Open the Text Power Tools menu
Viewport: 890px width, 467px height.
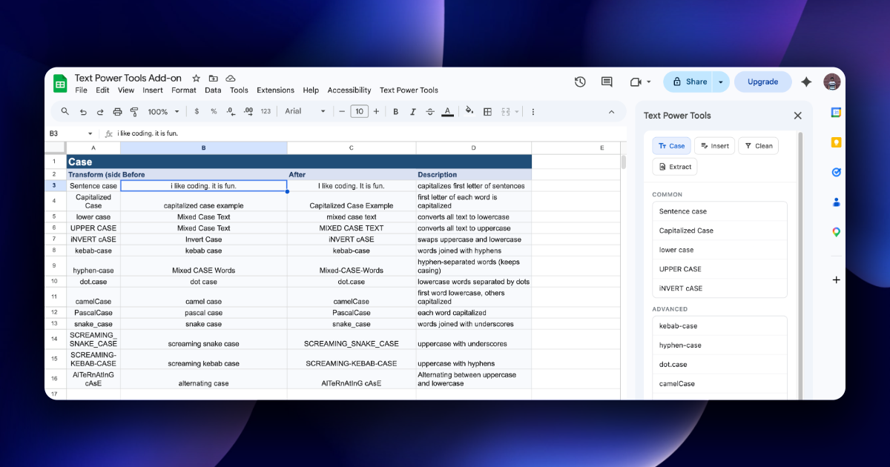pos(409,90)
